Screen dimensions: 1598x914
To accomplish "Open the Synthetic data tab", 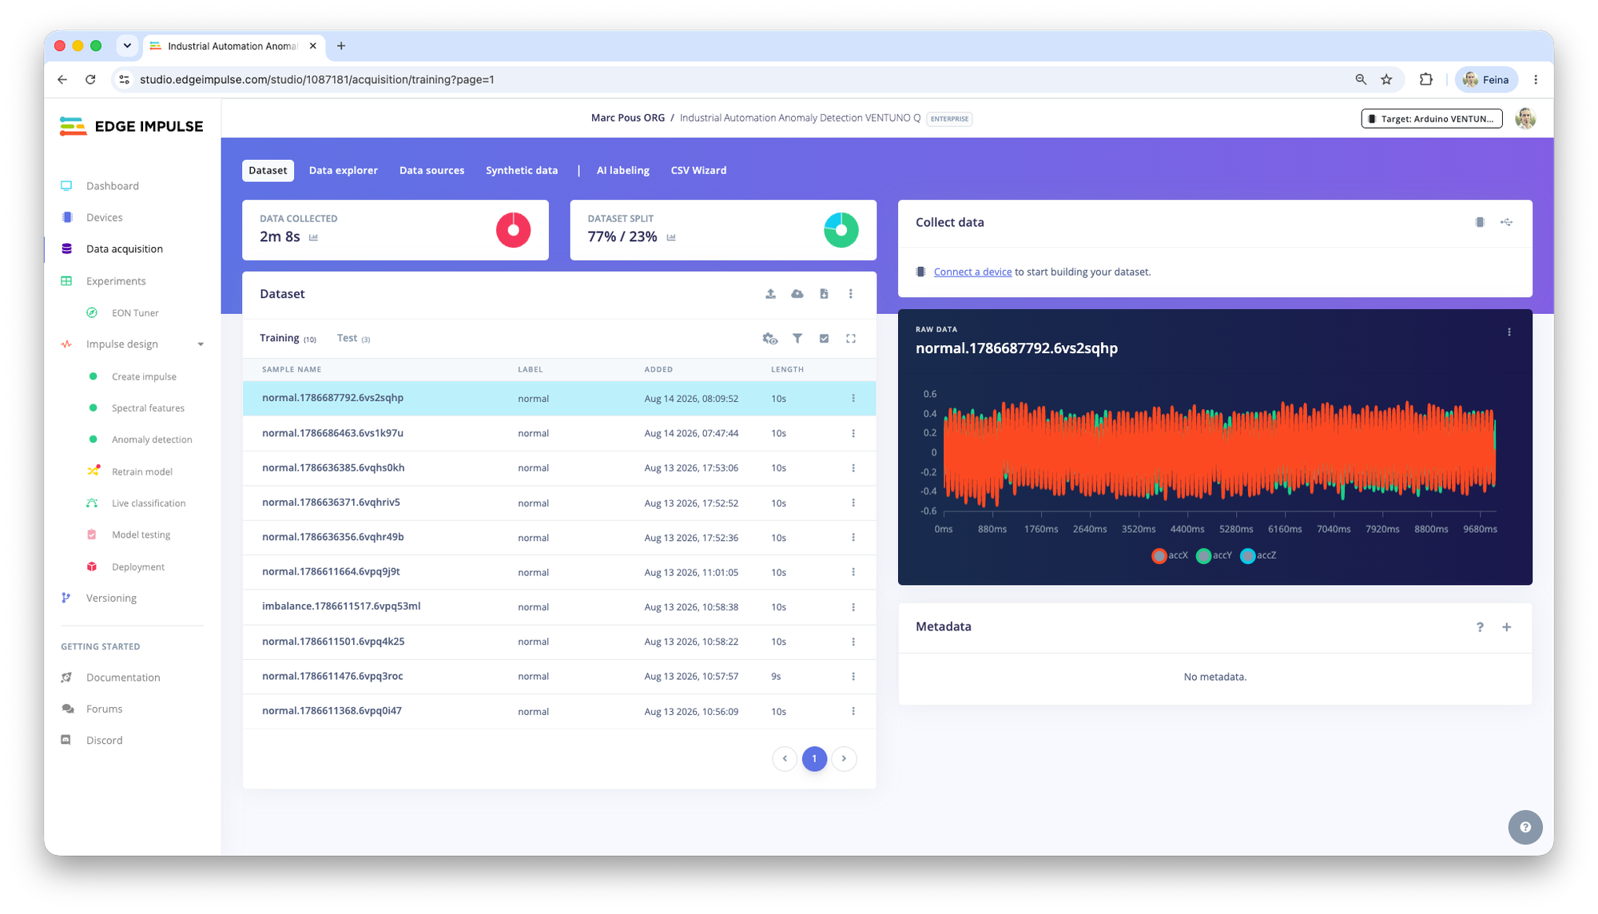I will (x=522, y=171).
